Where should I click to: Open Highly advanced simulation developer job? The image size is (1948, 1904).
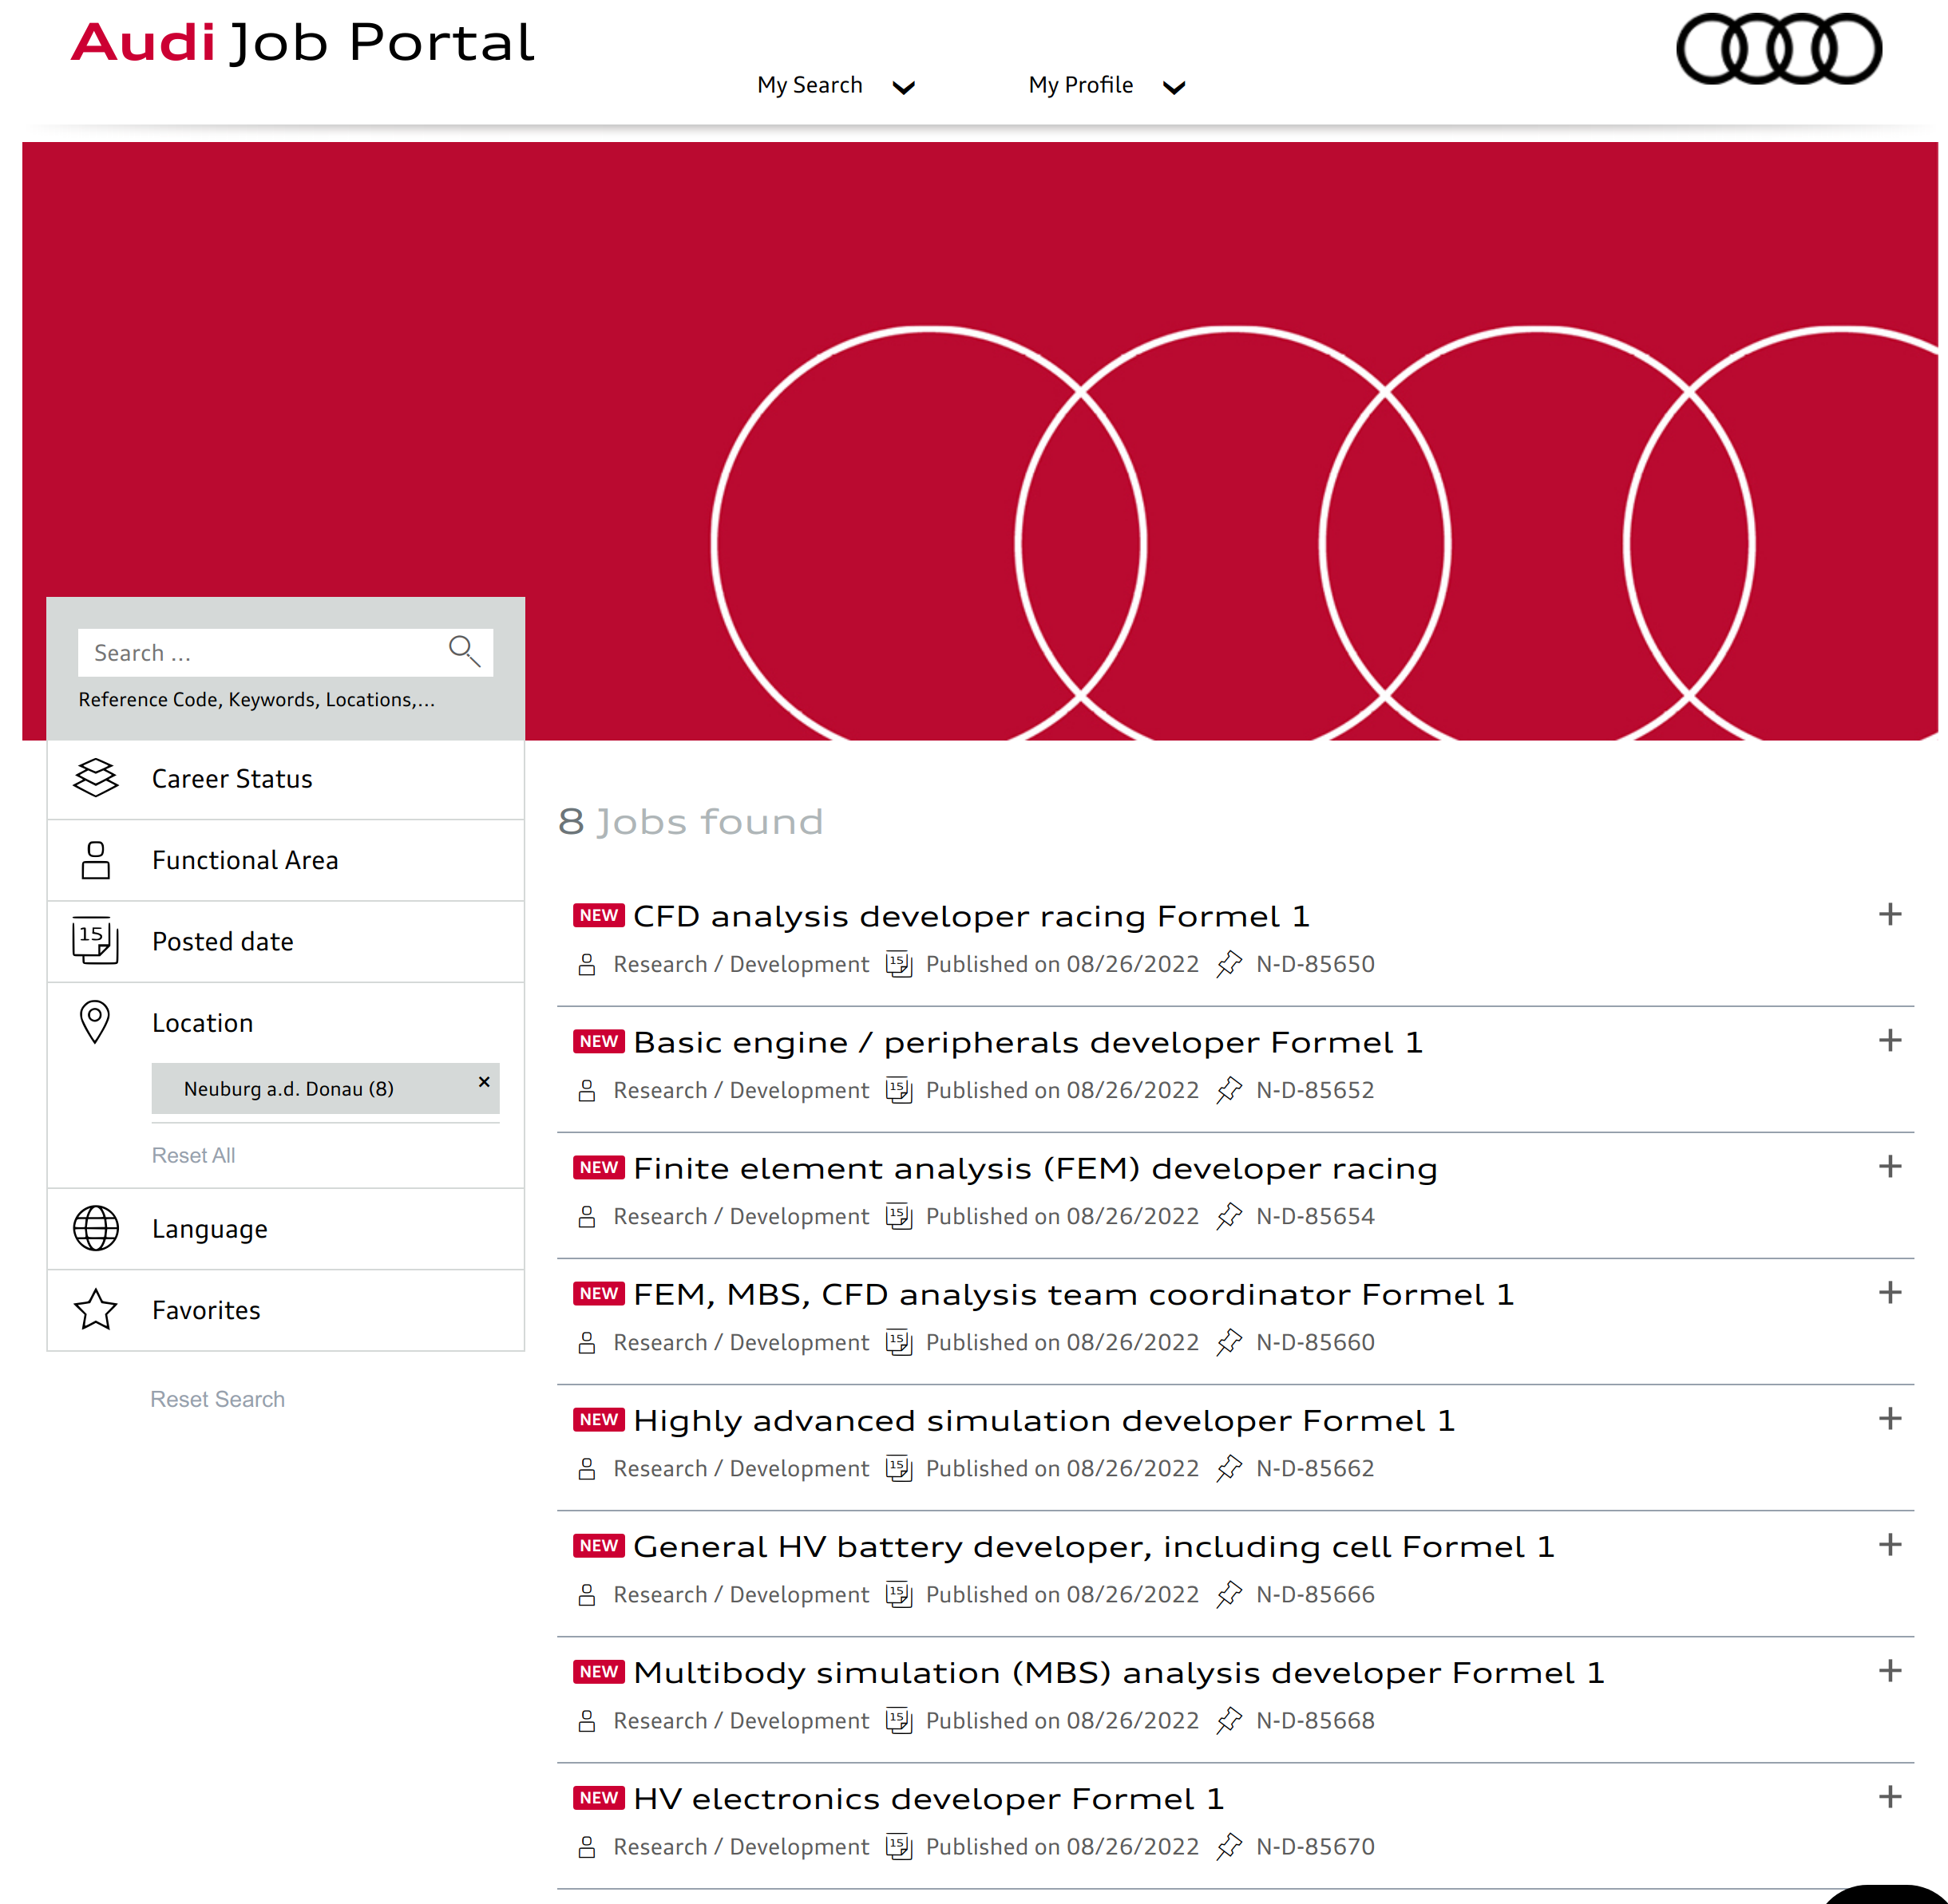coord(1043,1420)
